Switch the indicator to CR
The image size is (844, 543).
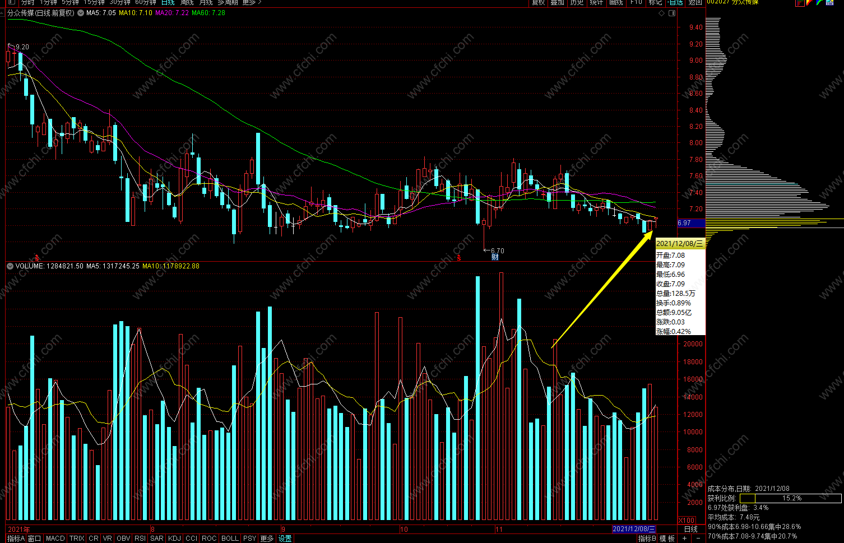tap(94, 539)
